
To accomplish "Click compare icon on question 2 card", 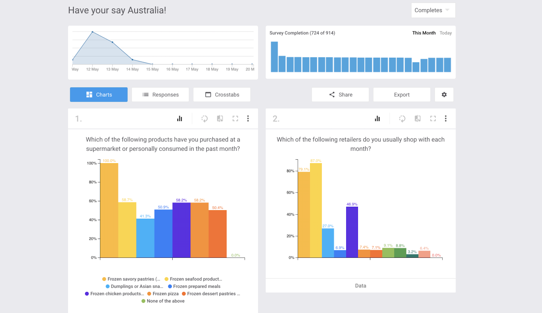I will 417,119.
